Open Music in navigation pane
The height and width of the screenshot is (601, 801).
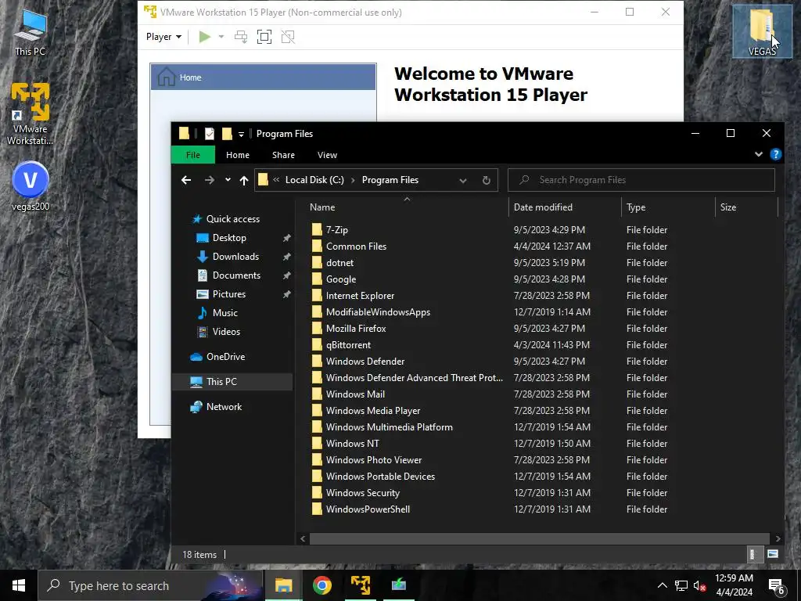pos(224,313)
